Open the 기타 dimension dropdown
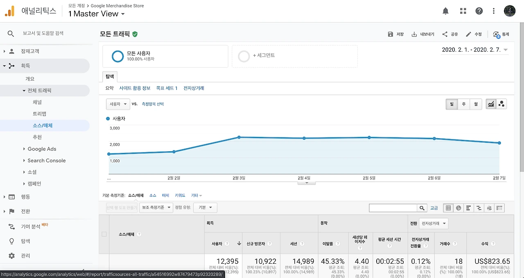The image size is (524, 278). pyautogui.click(x=196, y=196)
